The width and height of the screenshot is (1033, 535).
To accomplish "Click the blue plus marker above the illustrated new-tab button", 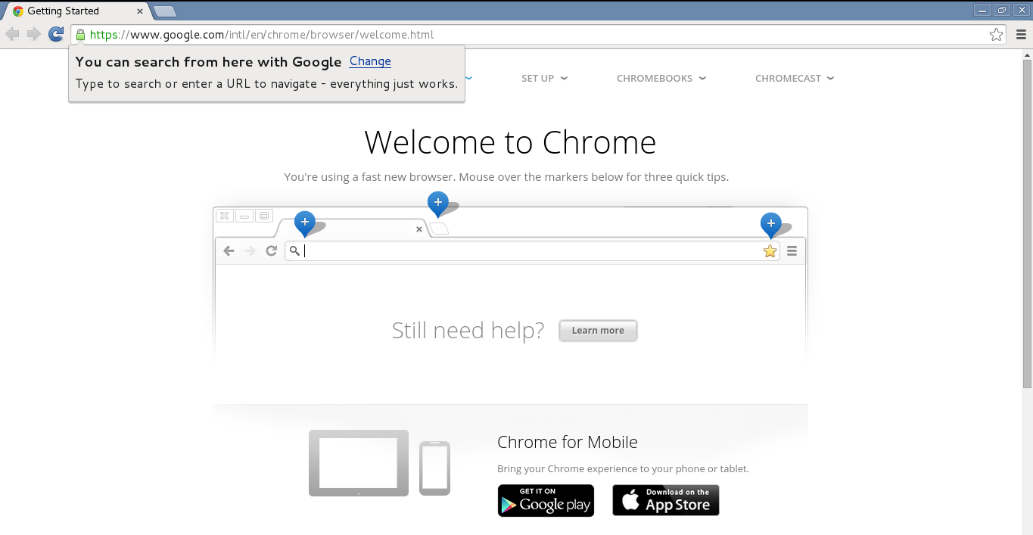I will tap(437, 204).
